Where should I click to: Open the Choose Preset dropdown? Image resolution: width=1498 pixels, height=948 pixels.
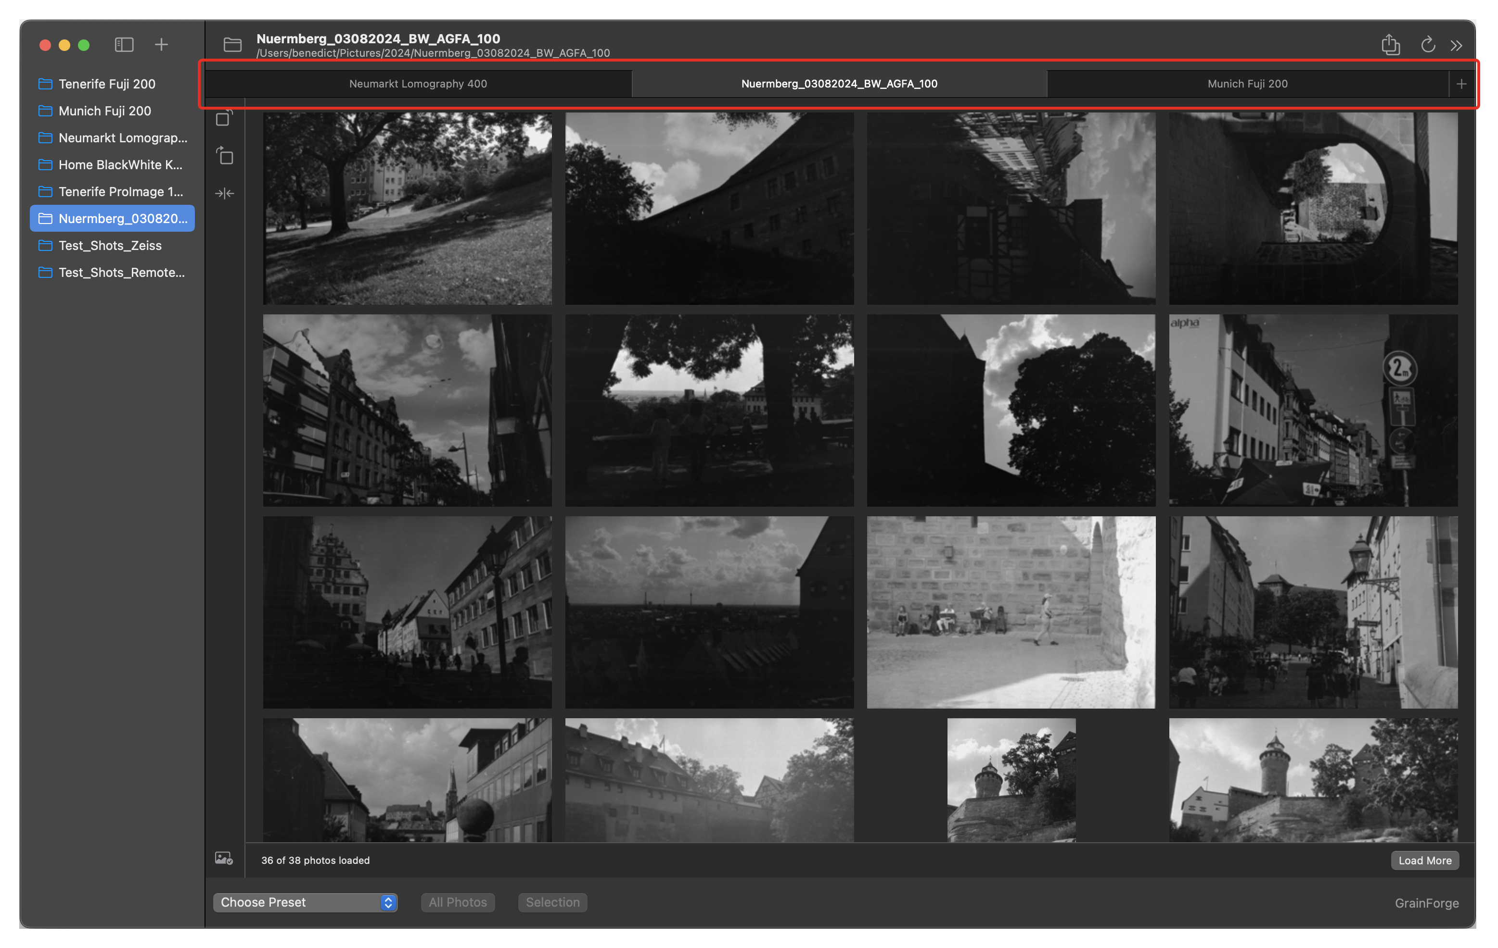[305, 902]
